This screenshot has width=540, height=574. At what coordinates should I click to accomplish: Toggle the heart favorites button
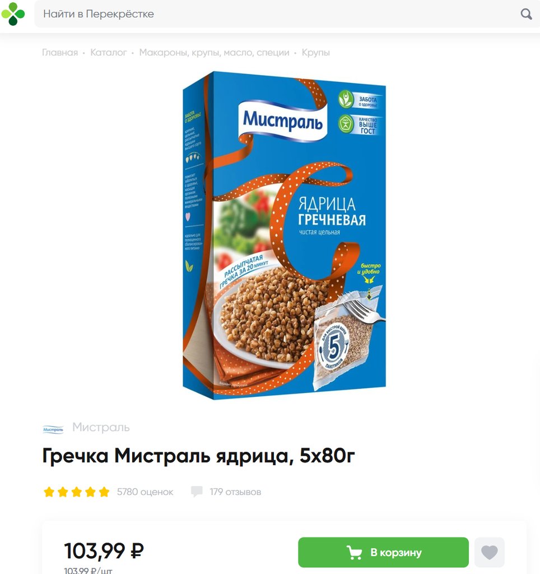(x=490, y=552)
